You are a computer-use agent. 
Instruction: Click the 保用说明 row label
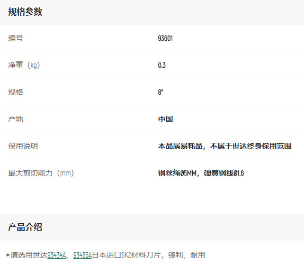(23, 146)
